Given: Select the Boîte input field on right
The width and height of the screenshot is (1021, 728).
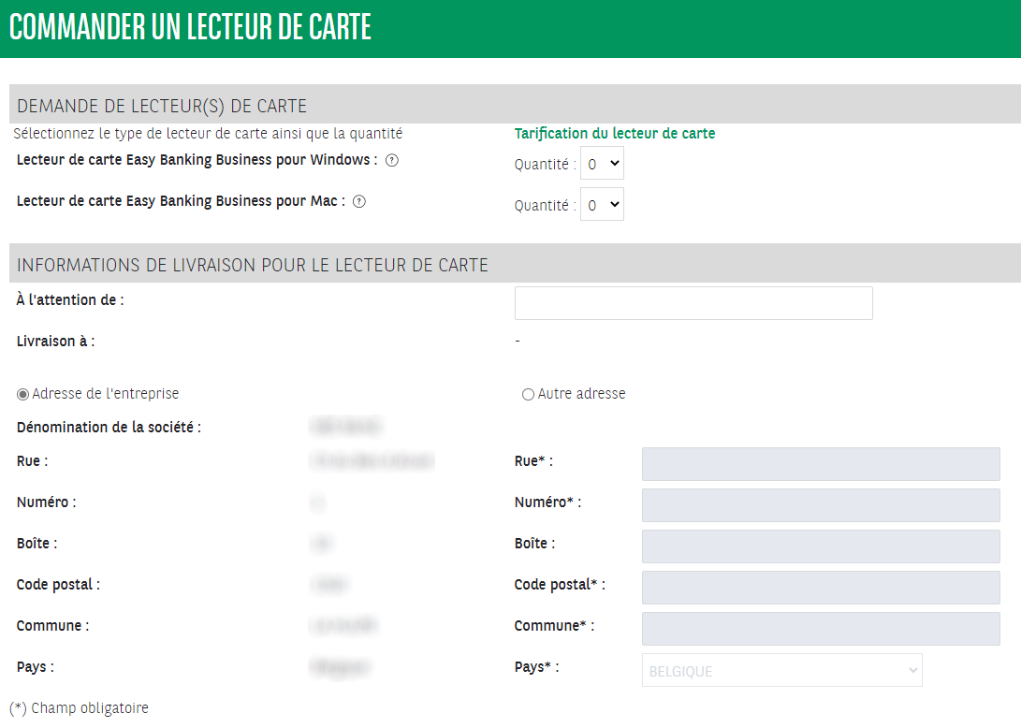Looking at the screenshot, I should click(x=821, y=546).
